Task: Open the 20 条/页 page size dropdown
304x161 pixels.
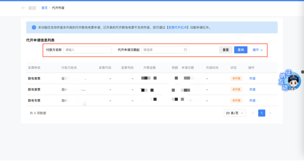Action: (234, 113)
